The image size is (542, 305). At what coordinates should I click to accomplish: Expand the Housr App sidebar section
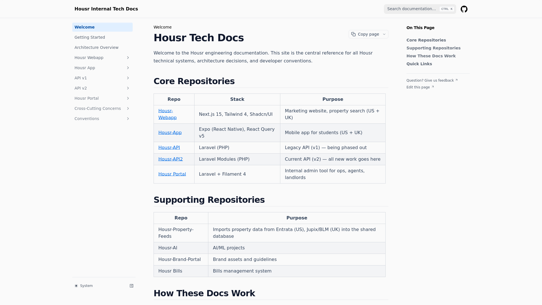tap(128, 68)
